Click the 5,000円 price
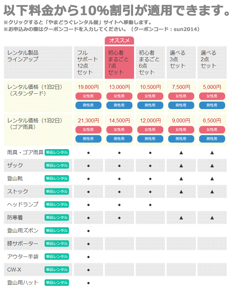Viewport: 231px width, 293px height. [212, 87]
